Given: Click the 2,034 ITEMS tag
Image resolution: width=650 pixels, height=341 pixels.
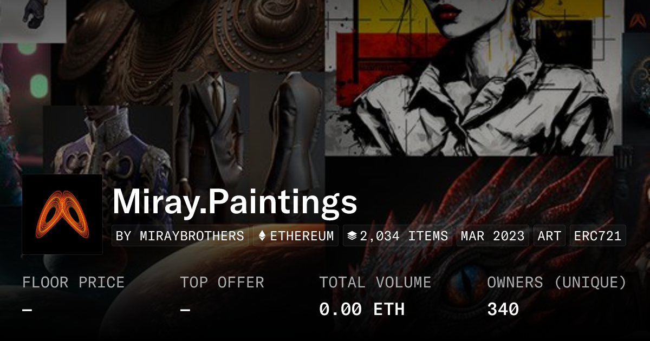Looking at the screenshot, I should (x=398, y=236).
